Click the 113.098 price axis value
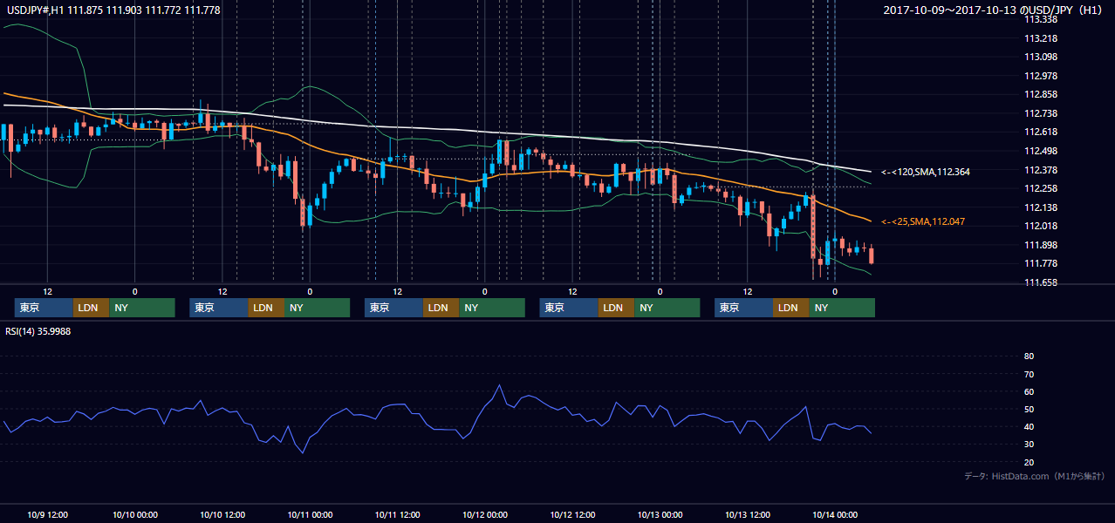The width and height of the screenshot is (1115, 523). point(1041,57)
